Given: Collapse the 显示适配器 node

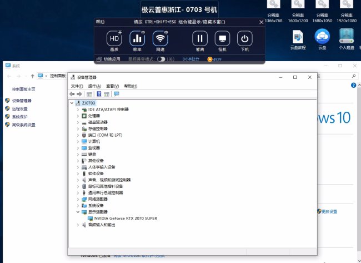Looking at the screenshot, I should point(78,212).
